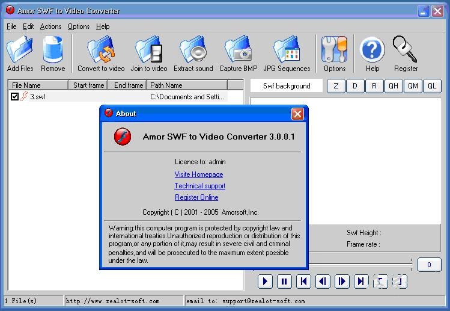Click the Path Name column header
Screen dimensions: 450x311
[187, 85]
